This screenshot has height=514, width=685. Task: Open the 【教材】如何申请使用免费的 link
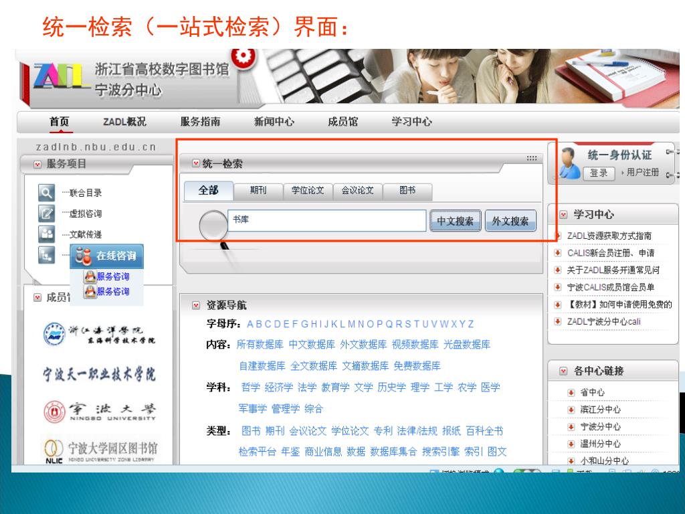619,305
